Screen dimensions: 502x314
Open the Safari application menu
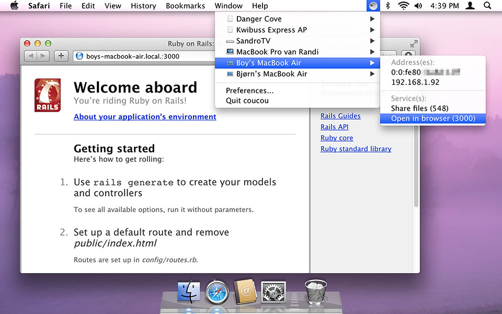coord(39,6)
